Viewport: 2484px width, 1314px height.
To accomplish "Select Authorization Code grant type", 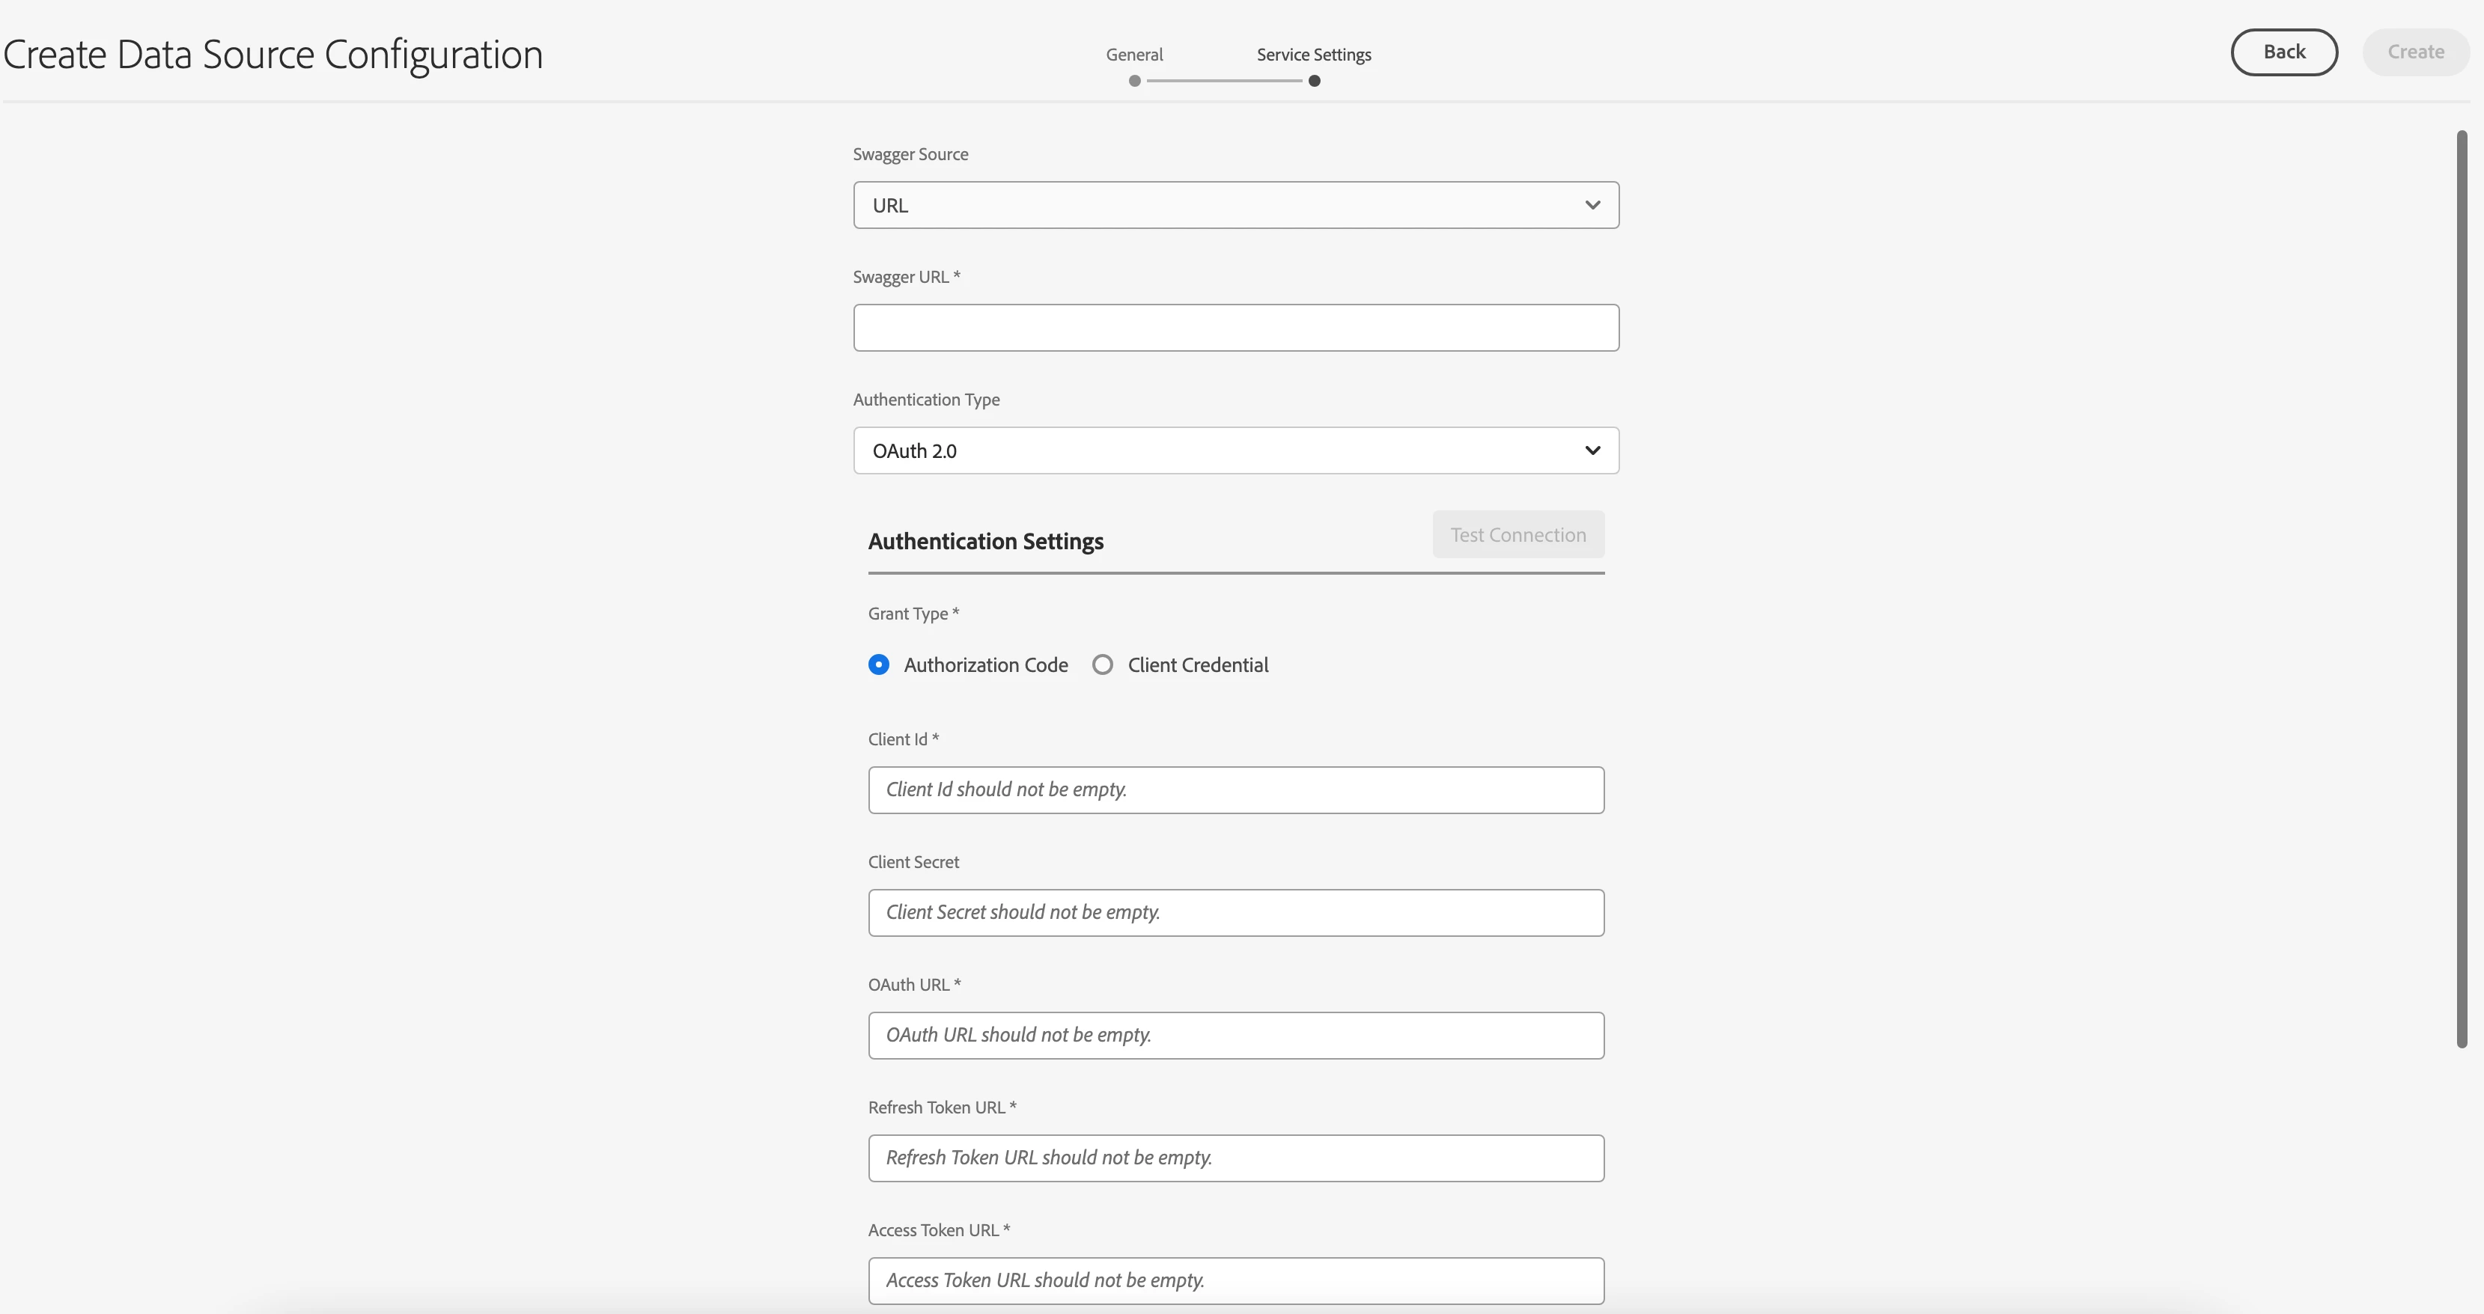I will point(878,665).
